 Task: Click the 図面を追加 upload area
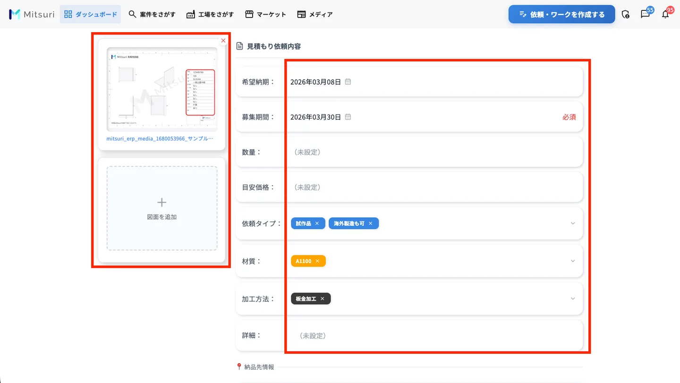tap(162, 208)
